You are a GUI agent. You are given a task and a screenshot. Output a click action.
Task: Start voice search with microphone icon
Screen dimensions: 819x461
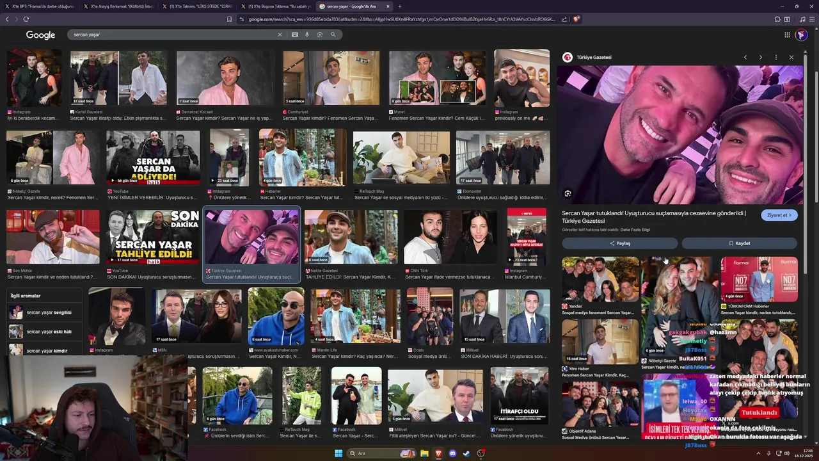(307, 35)
